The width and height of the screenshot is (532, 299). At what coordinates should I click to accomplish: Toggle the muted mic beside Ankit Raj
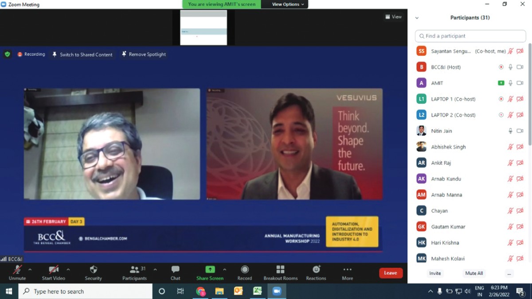click(510, 163)
